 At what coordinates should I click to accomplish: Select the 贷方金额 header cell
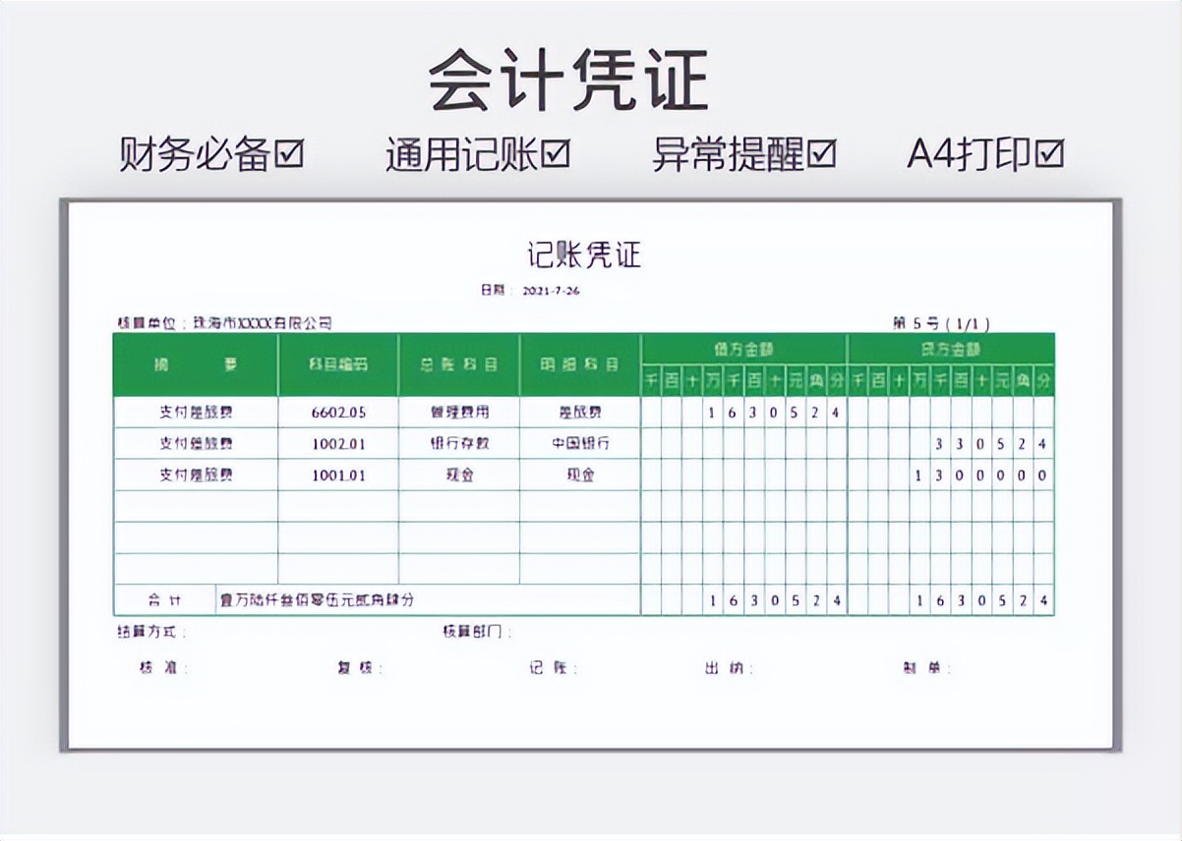[950, 347]
